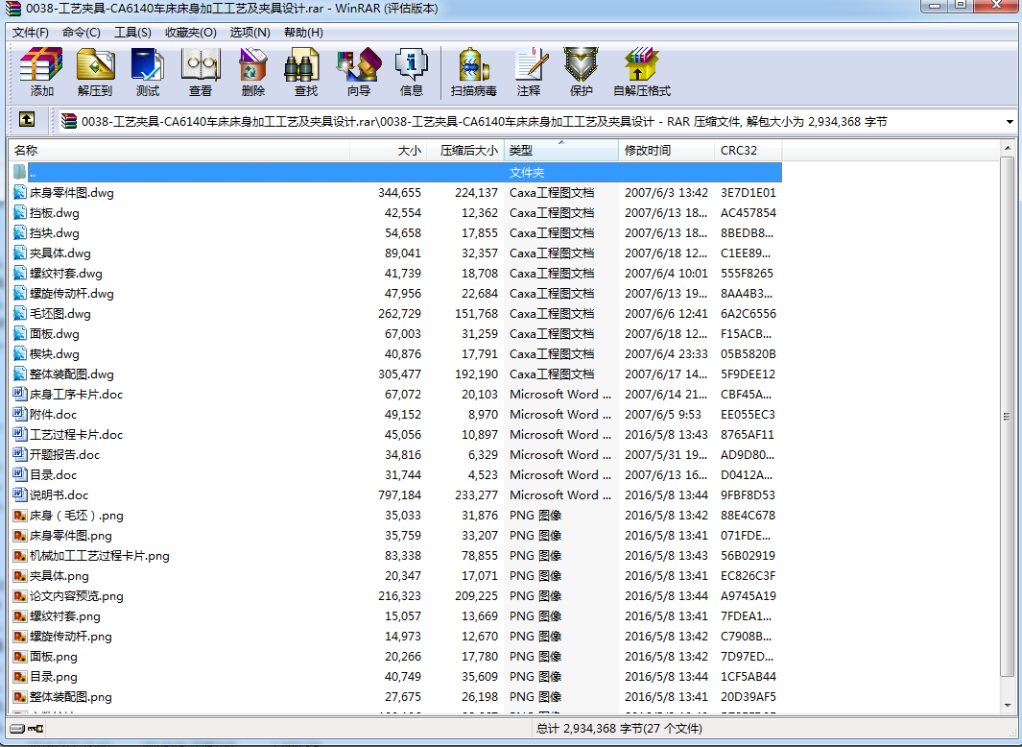1022x747 pixels.
Task: Click the 保护 (Protect) shield icon
Action: 581,64
